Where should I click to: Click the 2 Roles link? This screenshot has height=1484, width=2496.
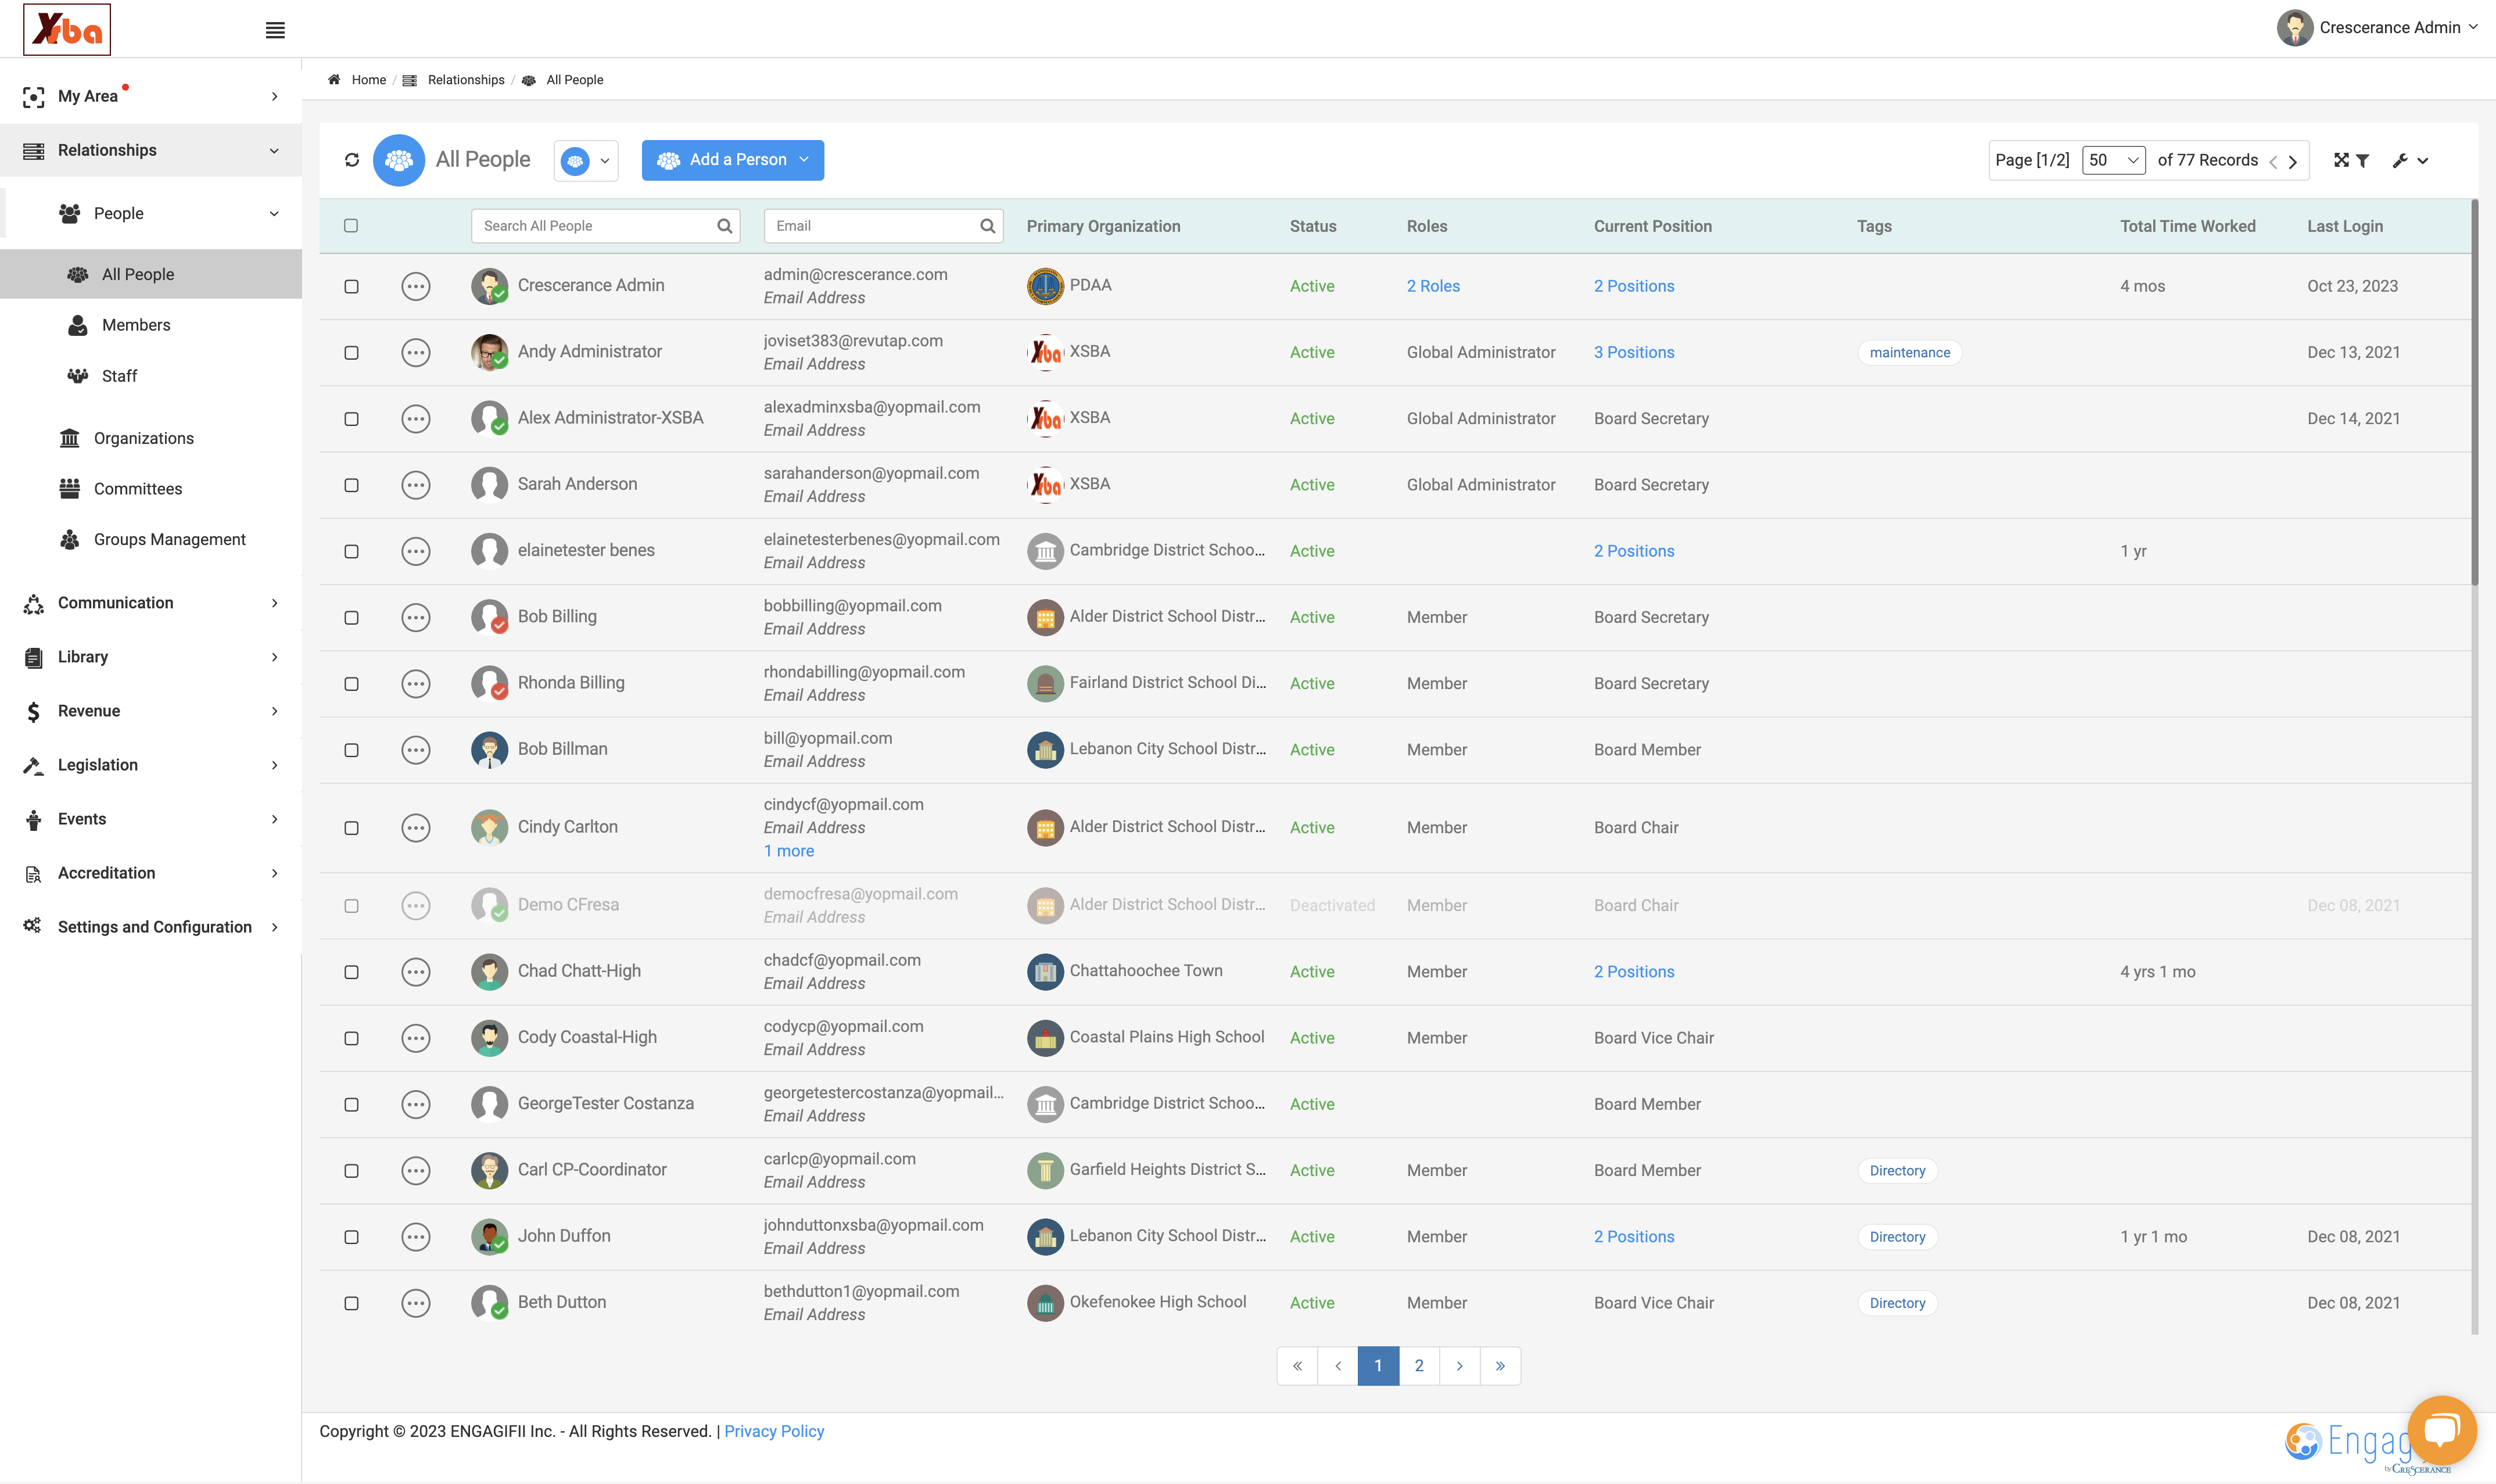tap(1432, 286)
